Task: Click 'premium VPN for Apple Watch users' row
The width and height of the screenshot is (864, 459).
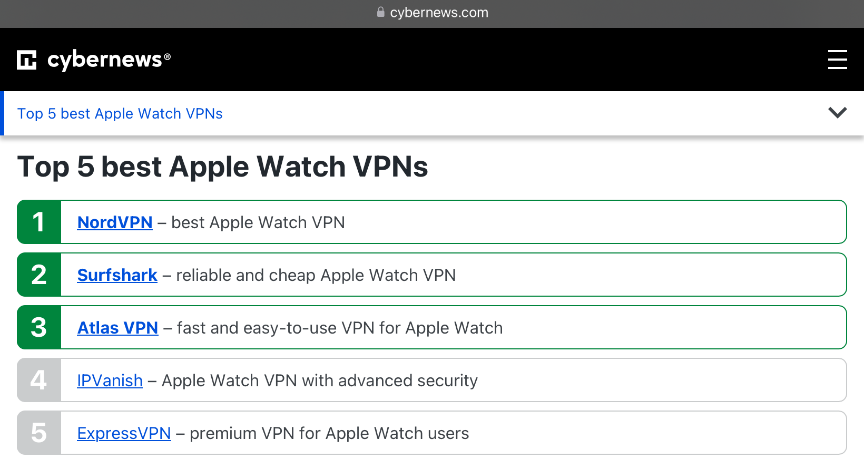Action: coord(329,433)
